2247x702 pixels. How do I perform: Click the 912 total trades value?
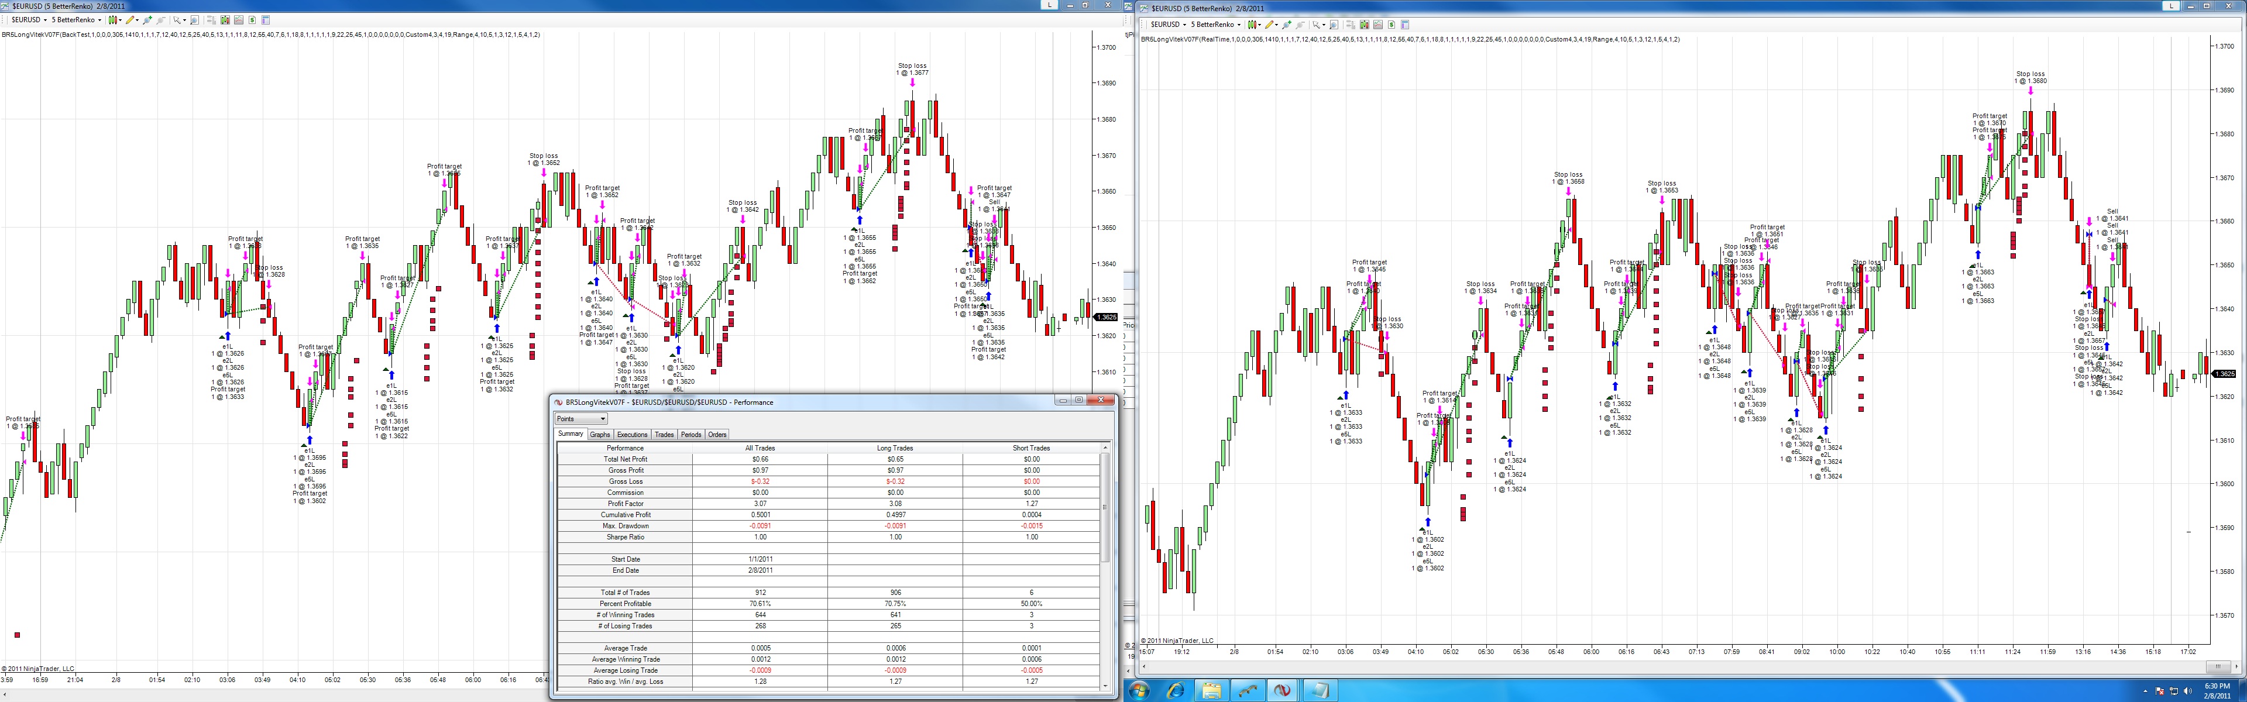[x=760, y=593]
